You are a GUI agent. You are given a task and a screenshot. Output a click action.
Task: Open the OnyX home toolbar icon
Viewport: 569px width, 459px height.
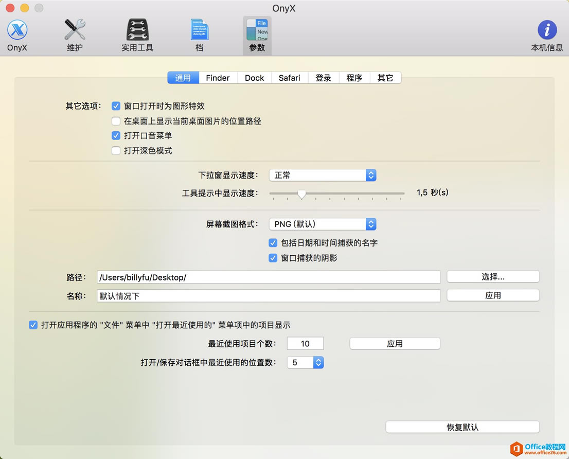(17, 35)
